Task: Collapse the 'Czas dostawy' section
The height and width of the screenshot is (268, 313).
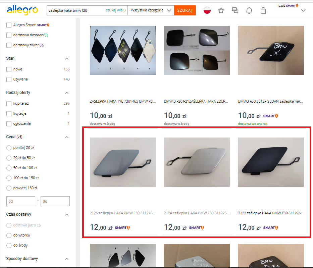Action: [67, 215]
